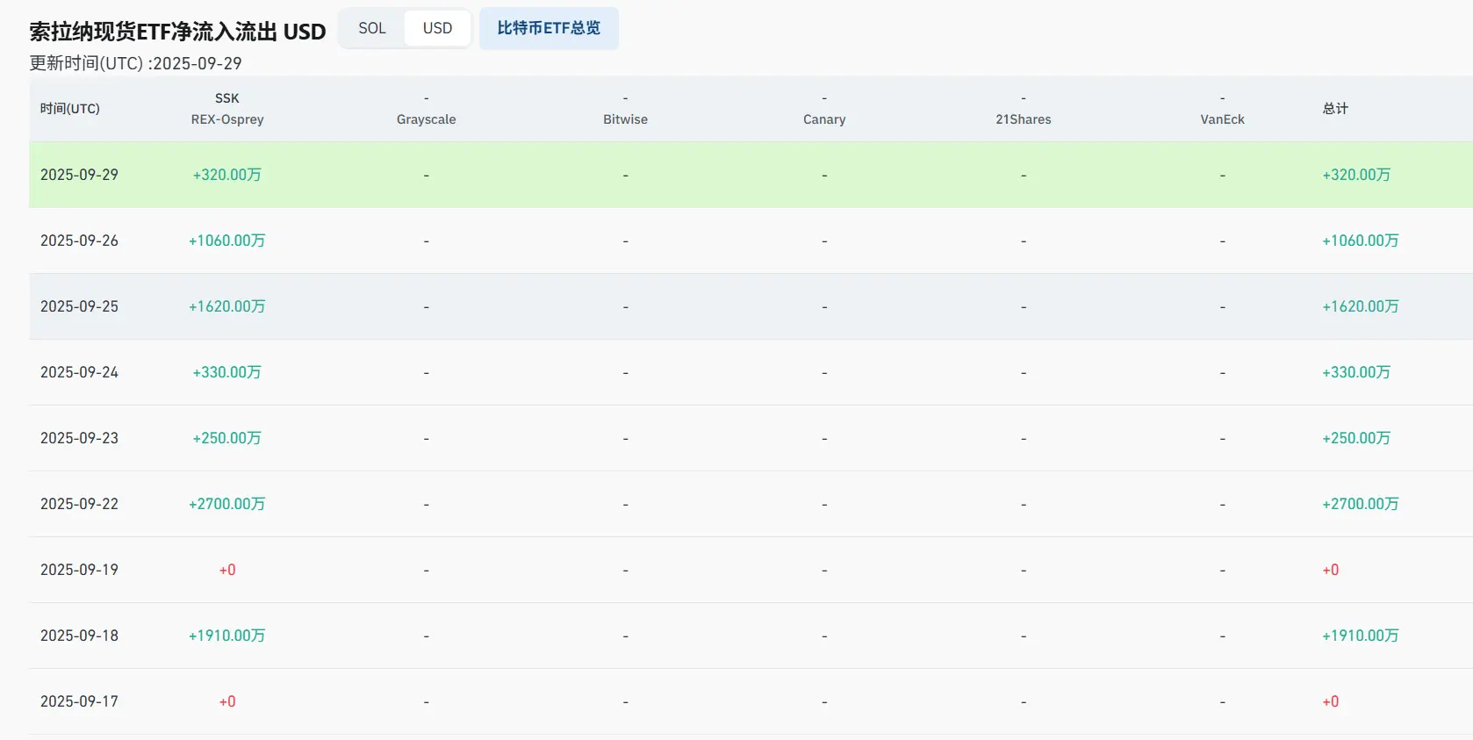Click SSK value +1620.00万 on 2025-09-25

pos(227,306)
